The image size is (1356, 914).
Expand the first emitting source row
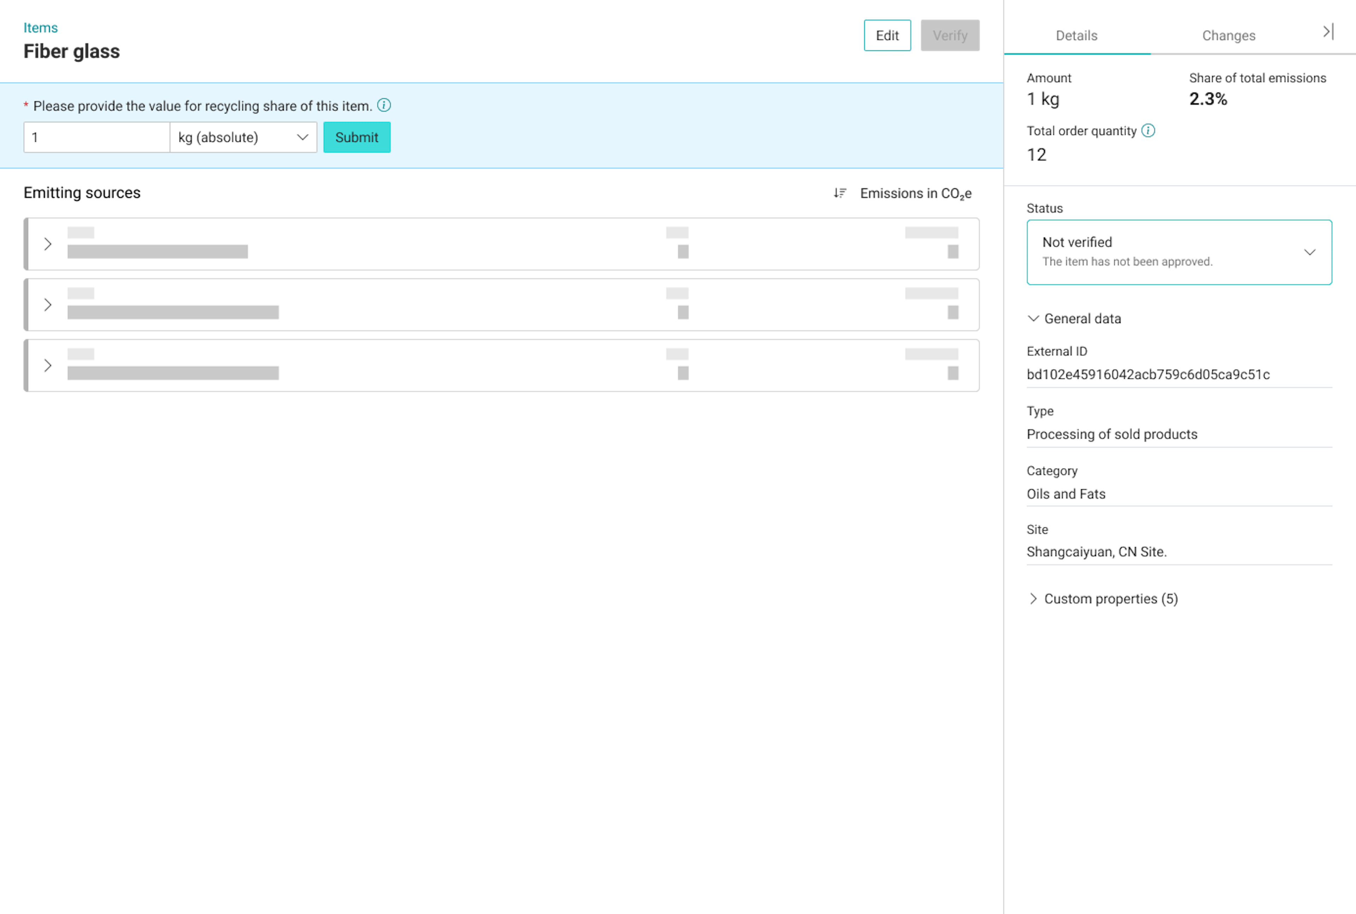coord(48,244)
